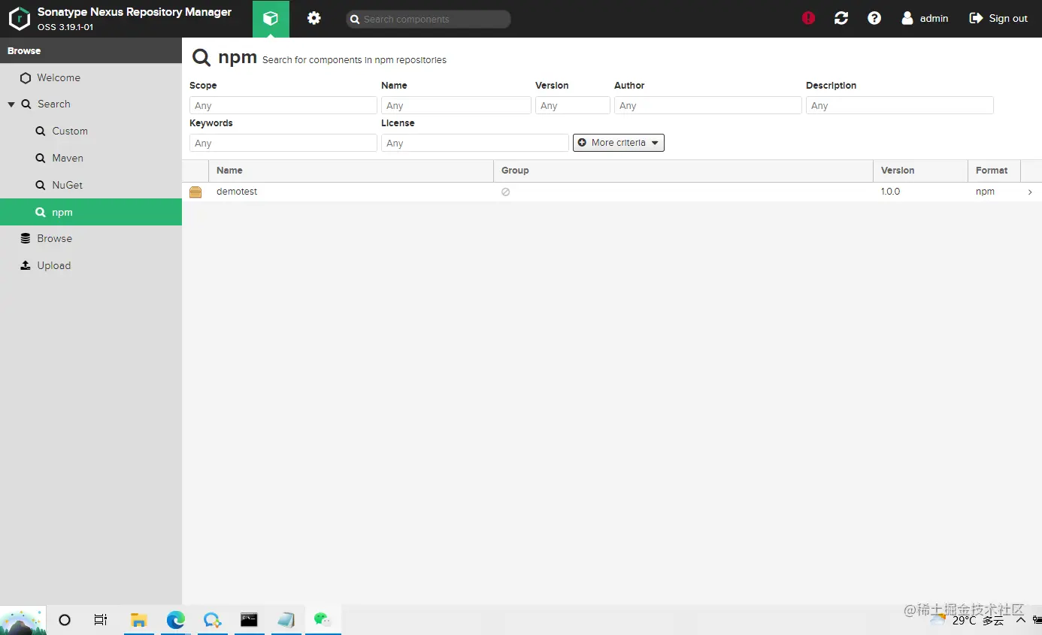Open the chat search app in taskbar
The width and height of the screenshot is (1042, 635).
click(x=212, y=620)
